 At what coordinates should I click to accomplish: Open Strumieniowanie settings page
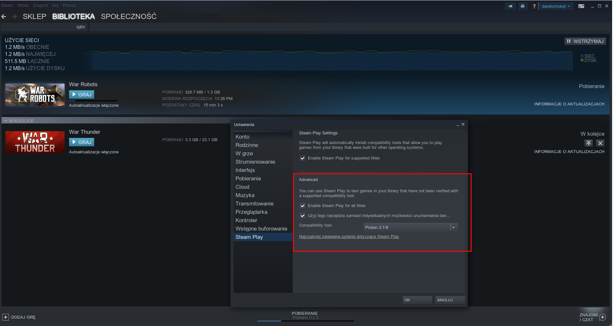click(263, 162)
